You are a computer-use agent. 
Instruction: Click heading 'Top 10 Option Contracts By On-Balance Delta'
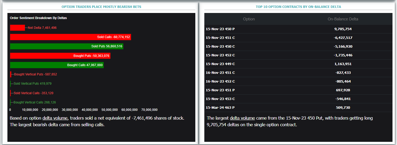coord(298,7)
